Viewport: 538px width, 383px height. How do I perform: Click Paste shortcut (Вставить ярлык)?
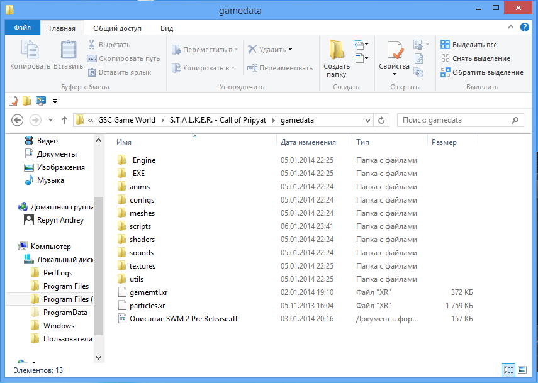(x=120, y=72)
